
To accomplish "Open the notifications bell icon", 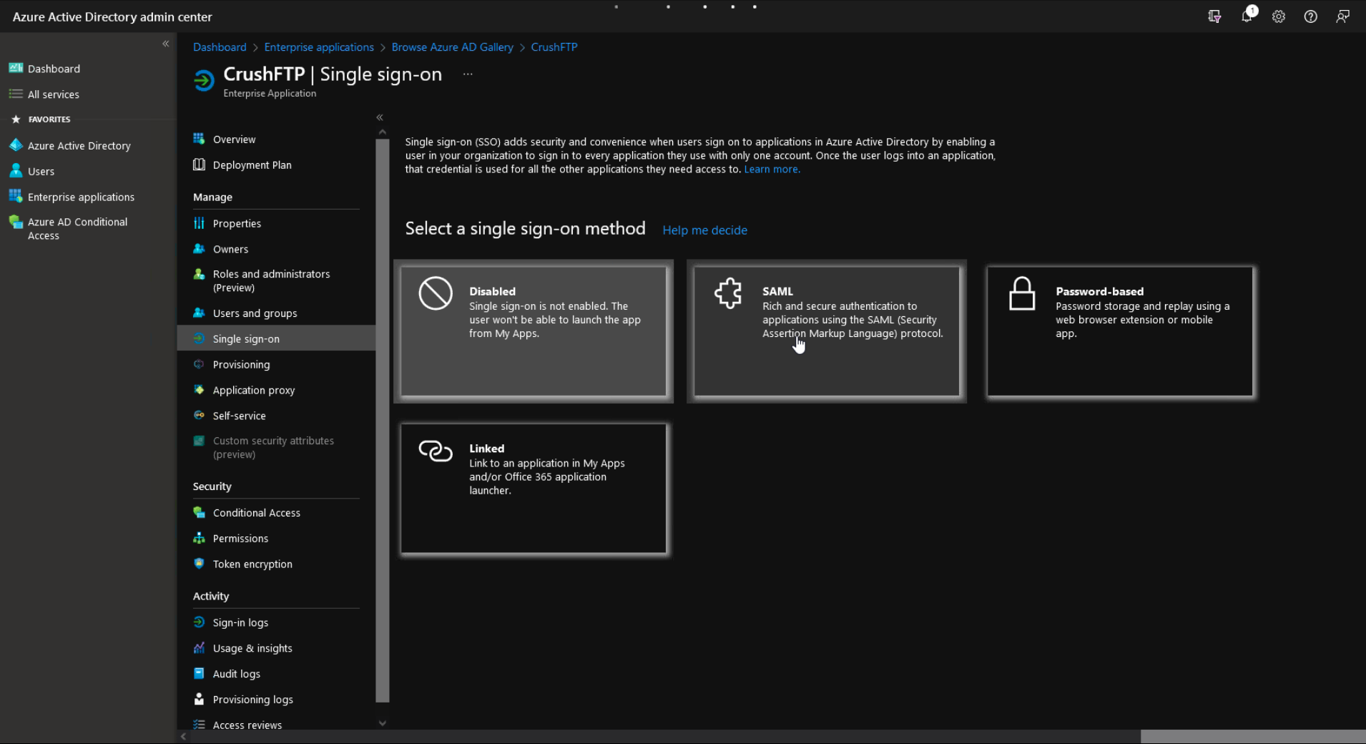I will point(1247,16).
